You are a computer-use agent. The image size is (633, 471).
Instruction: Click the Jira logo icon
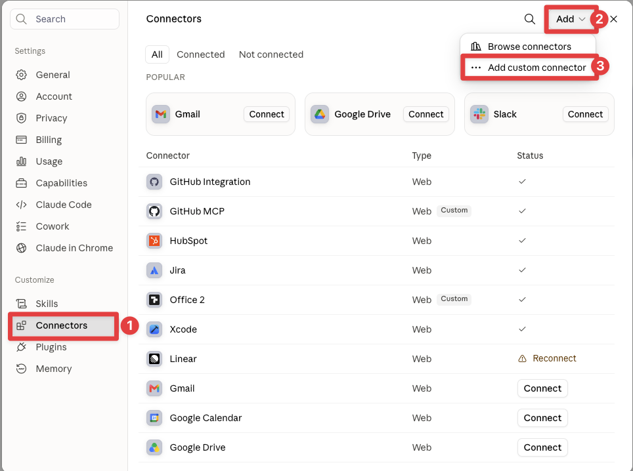click(154, 270)
